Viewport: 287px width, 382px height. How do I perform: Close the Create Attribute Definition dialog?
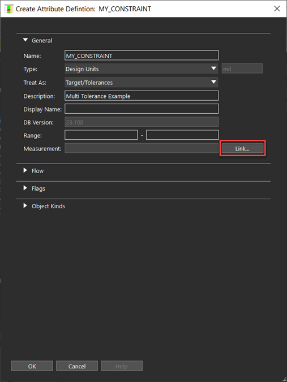point(277,8)
